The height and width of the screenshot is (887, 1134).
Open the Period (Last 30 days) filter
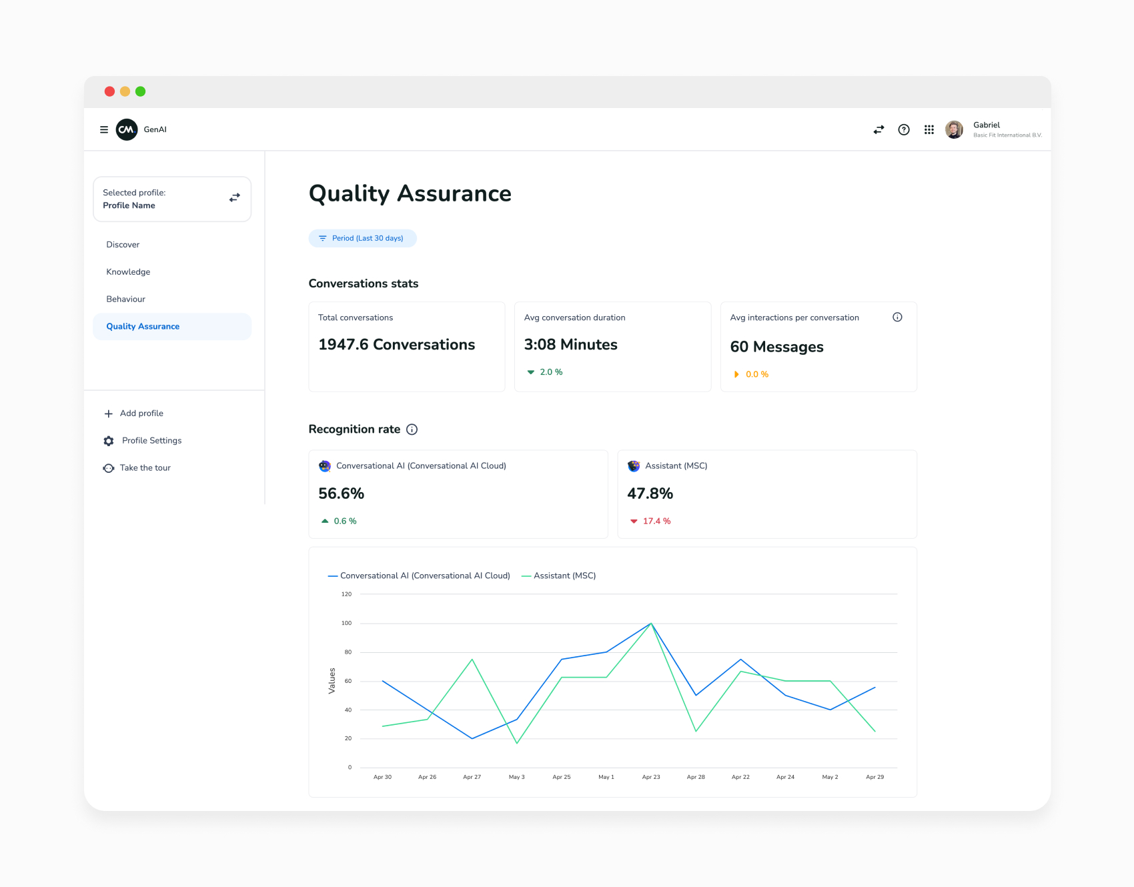(362, 238)
